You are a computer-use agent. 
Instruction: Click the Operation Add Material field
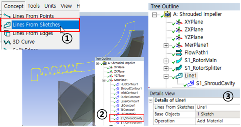218,121
